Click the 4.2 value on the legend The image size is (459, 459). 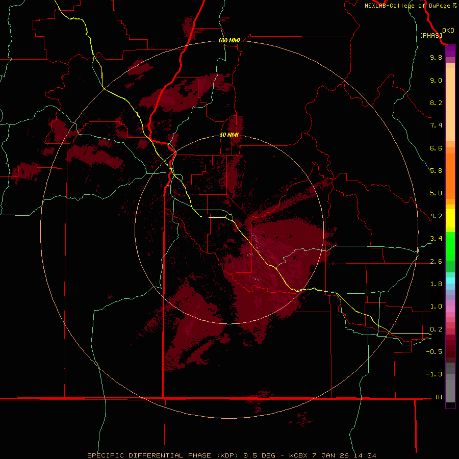(x=436, y=216)
